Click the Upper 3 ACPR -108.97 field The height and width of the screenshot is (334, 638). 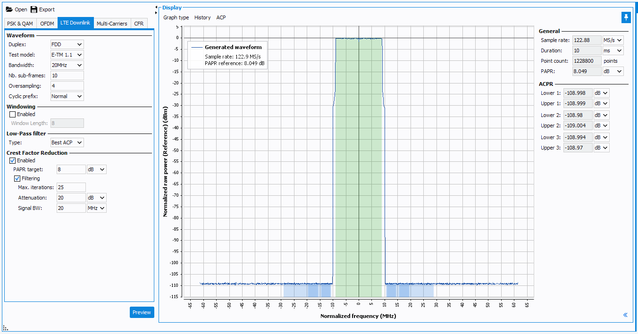578,148
